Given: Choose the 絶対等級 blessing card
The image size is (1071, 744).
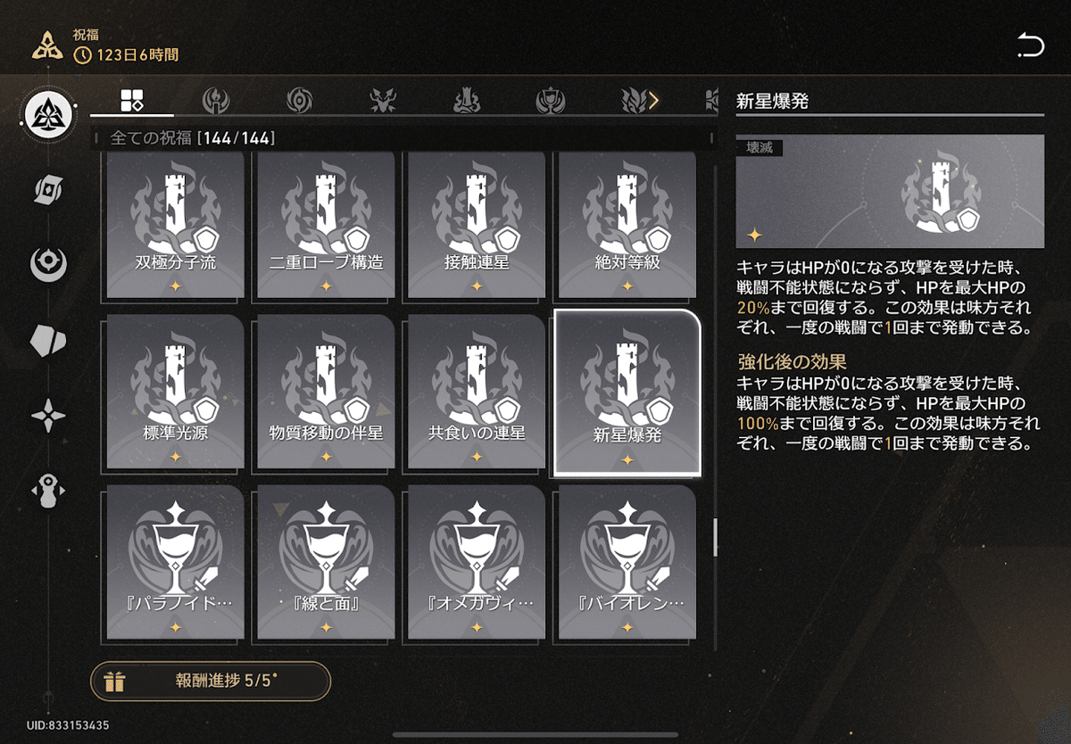Looking at the screenshot, I should pos(627,225).
